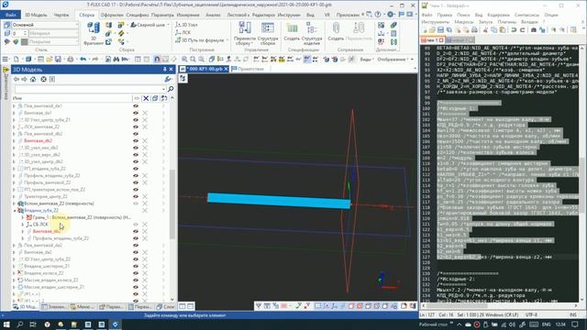Open the Основной style dropdown
Image resolution: width=587 pixels, height=330 pixels.
(77, 25)
